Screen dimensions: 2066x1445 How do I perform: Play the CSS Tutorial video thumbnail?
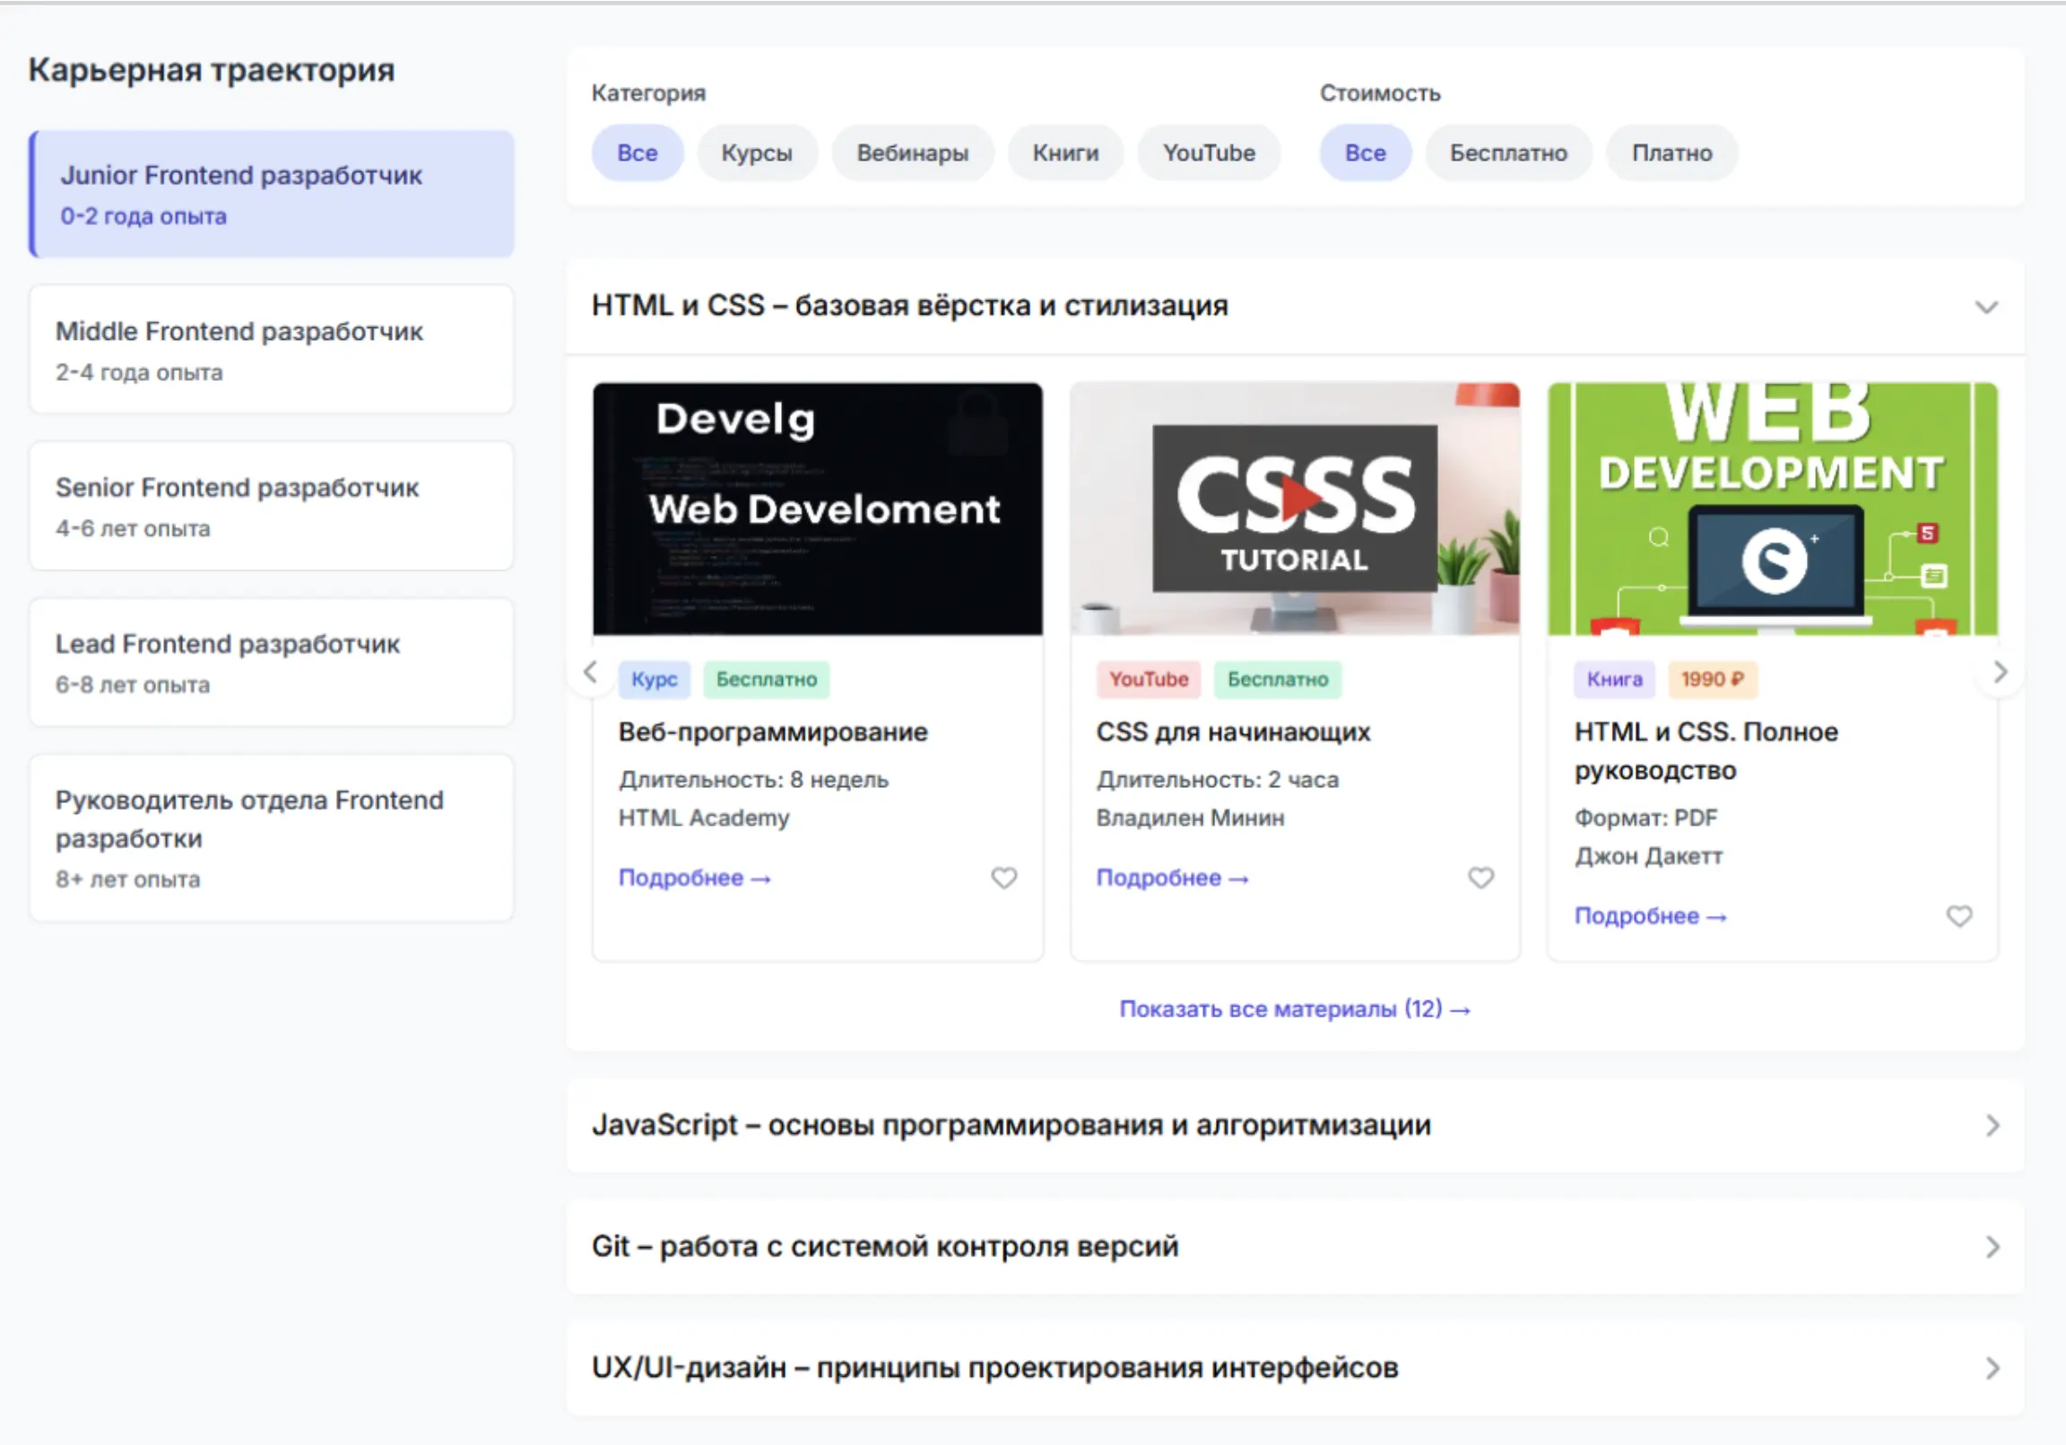pos(1295,508)
